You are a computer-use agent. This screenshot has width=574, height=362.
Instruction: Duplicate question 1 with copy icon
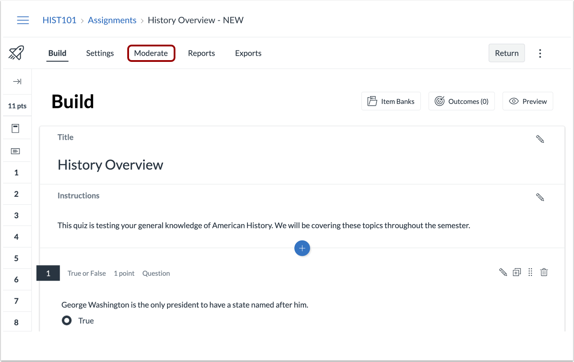[517, 272]
